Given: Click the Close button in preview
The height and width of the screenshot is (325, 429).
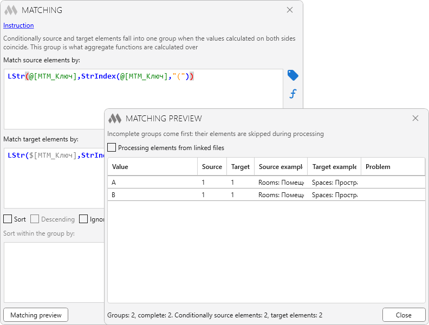Looking at the screenshot, I should click(404, 315).
